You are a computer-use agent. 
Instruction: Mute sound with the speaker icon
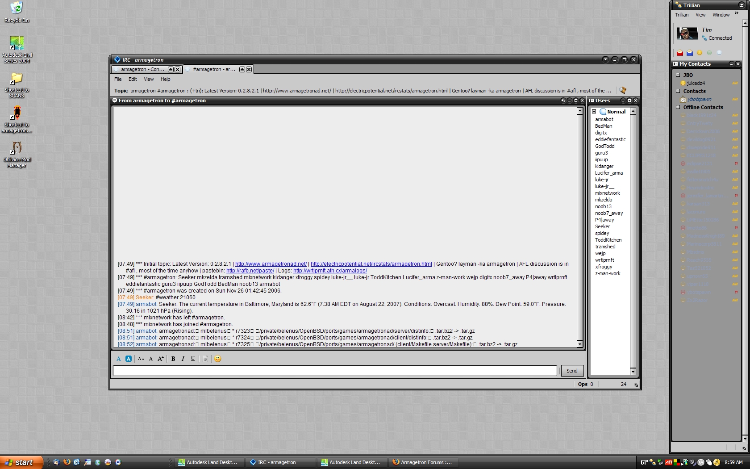pyautogui.click(x=563, y=100)
